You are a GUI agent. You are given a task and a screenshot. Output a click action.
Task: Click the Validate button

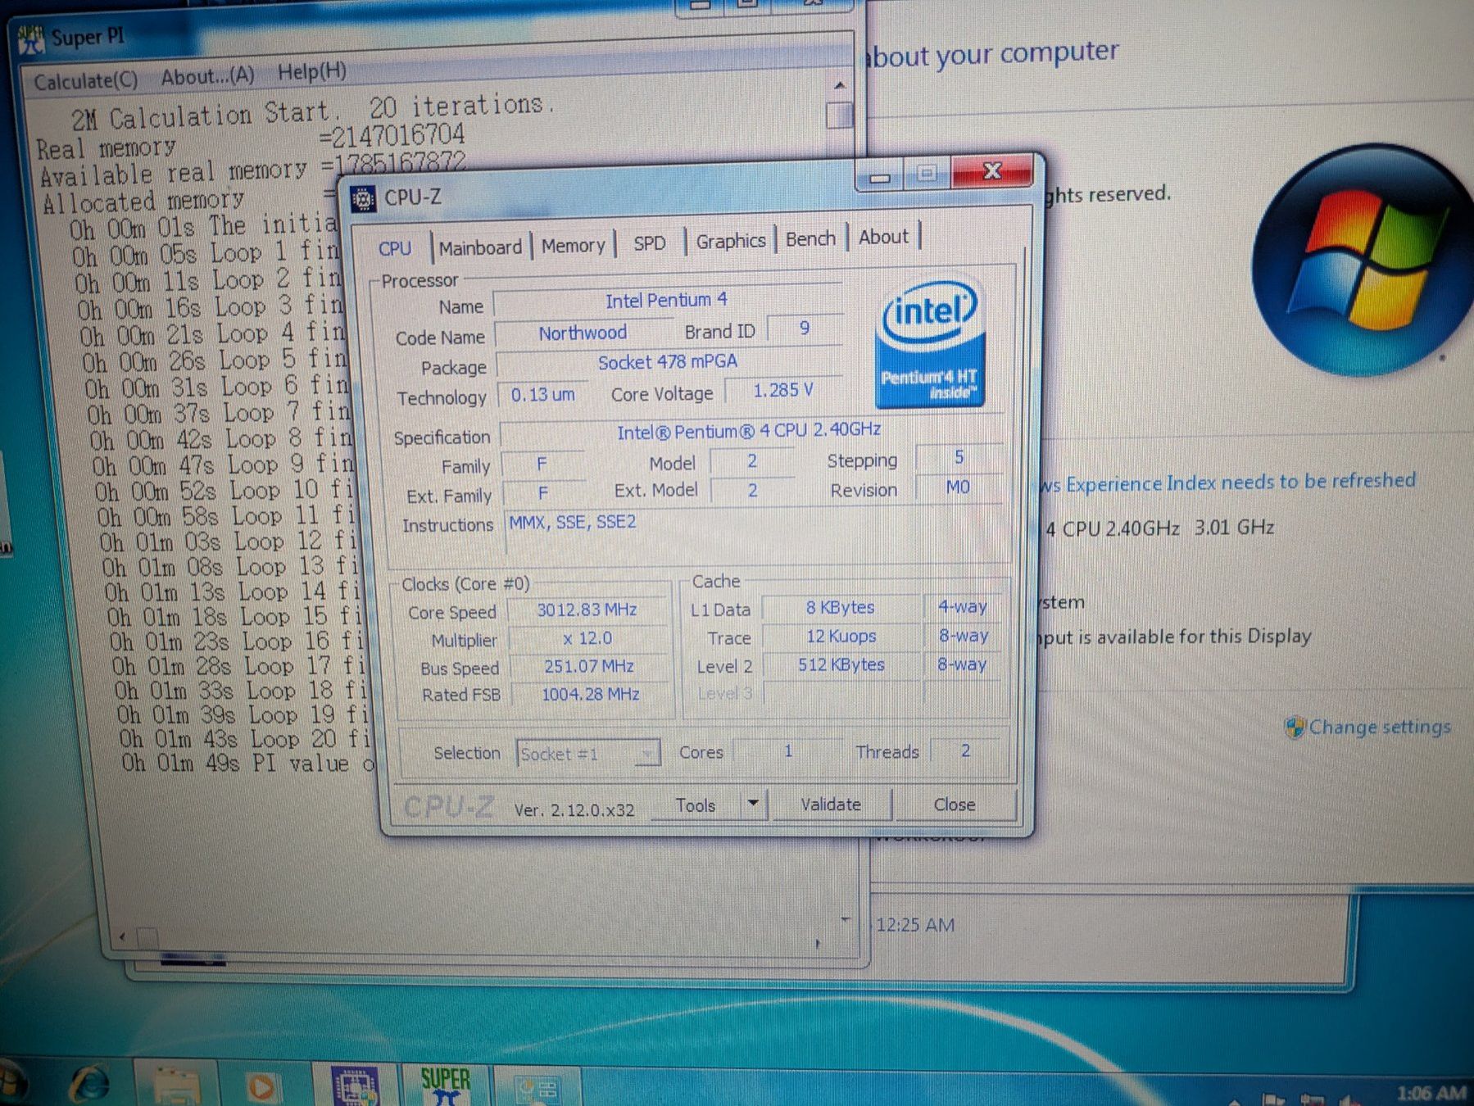831,805
